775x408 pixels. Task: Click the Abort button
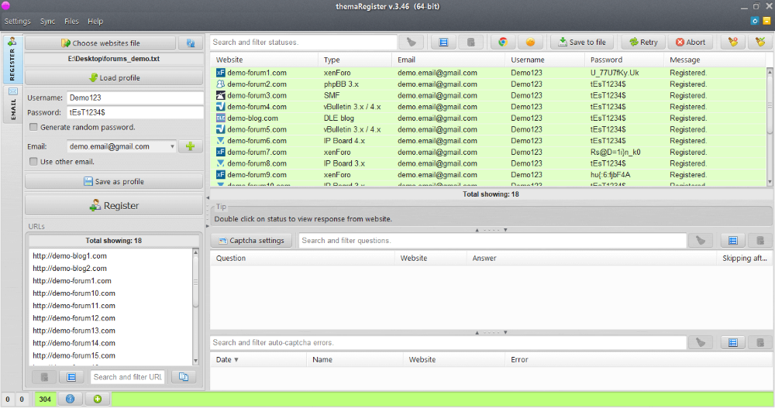pyautogui.click(x=691, y=43)
